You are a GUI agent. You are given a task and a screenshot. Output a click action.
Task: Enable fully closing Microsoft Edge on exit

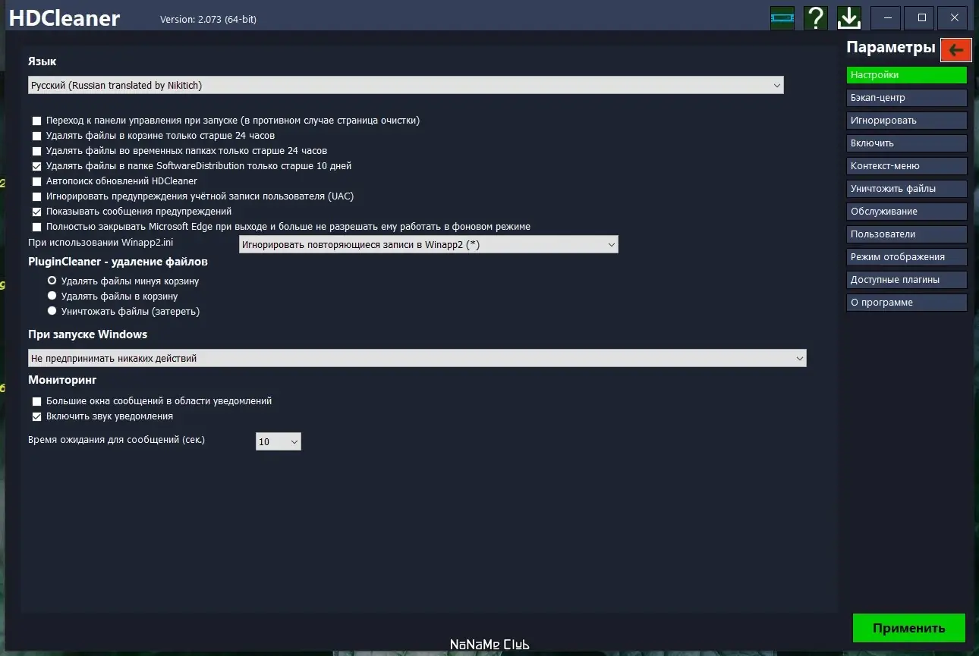pyautogui.click(x=36, y=227)
